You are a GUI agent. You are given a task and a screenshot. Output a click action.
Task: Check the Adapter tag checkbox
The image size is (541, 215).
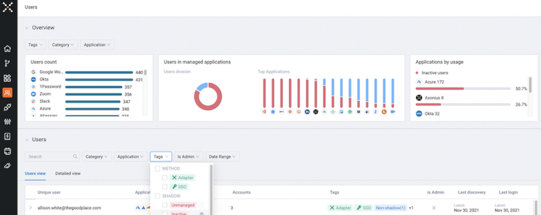165,177
